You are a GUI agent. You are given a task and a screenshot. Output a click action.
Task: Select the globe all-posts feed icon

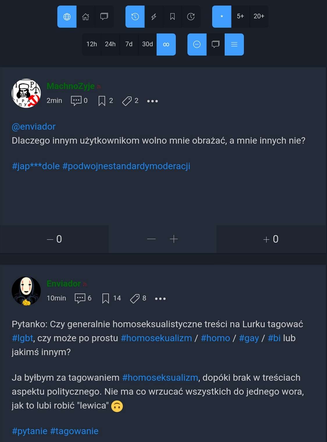67,17
